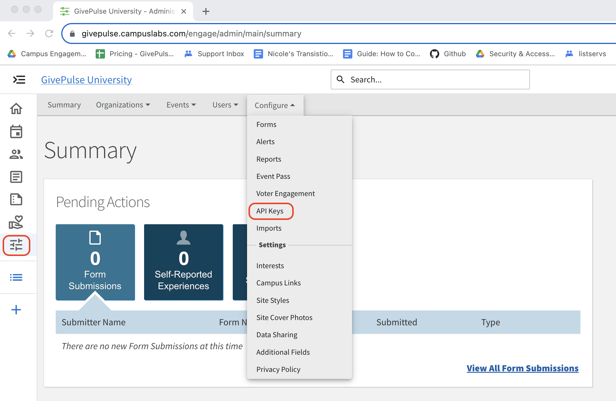The width and height of the screenshot is (616, 401).
Task: Select Site Cover Photos menu item
Action: (284, 317)
